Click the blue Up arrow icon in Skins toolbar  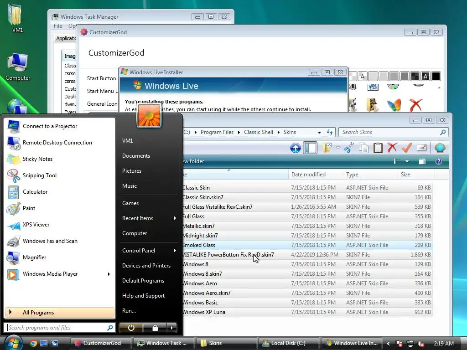point(295,148)
